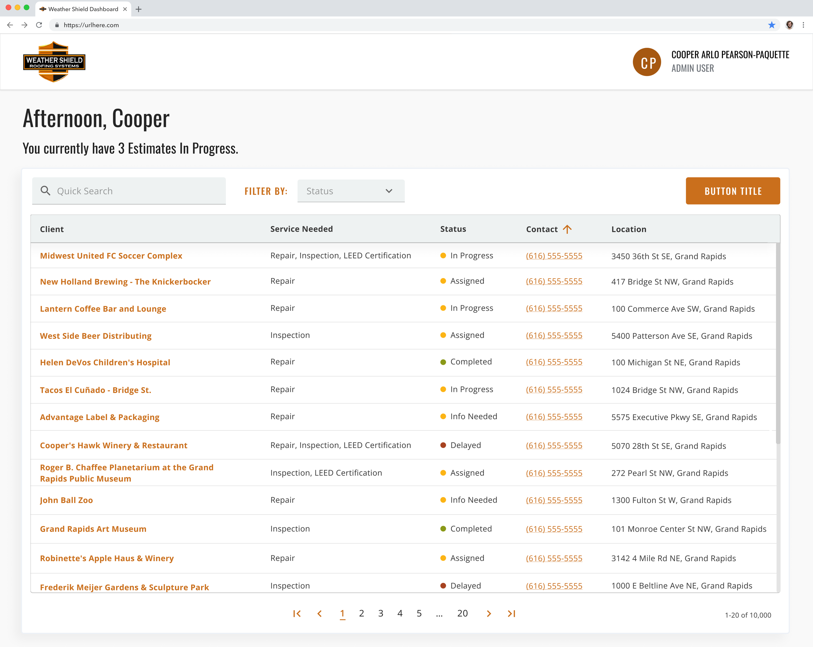The width and height of the screenshot is (813, 647).
Task: Click browser forward arrow
Action: point(24,25)
